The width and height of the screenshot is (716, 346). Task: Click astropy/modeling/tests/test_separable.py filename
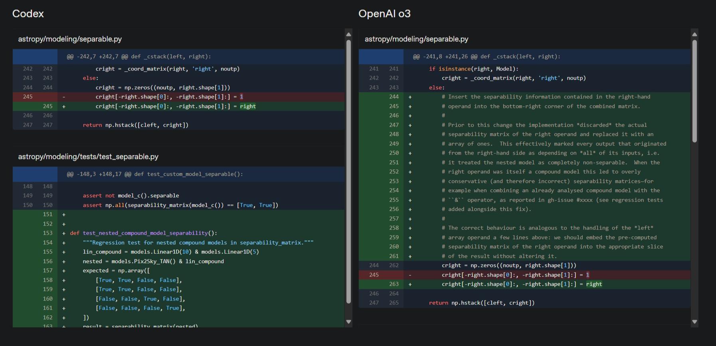pyautogui.click(x=88, y=157)
